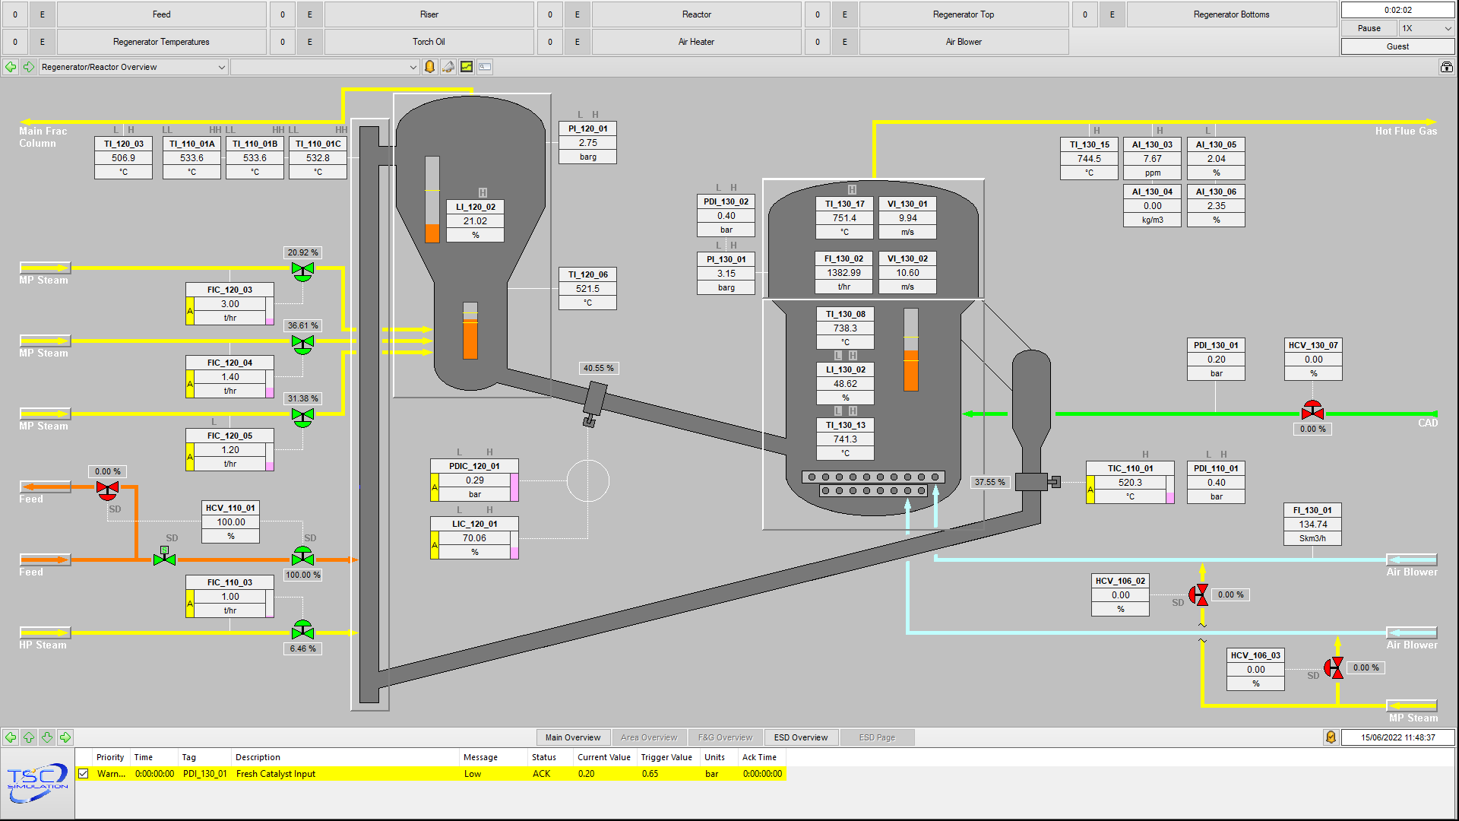
Task: Click the alarm list last-page green arrow
Action: [65, 737]
